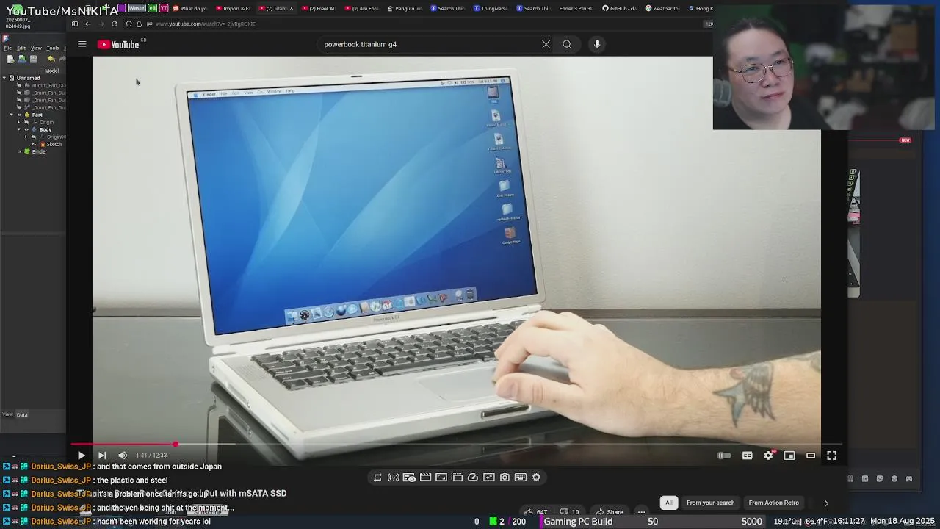Image resolution: width=940 pixels, height=529 pixels.
Task: Toggle loop in the enhancer toolbar
Action: tap(377, 478)
